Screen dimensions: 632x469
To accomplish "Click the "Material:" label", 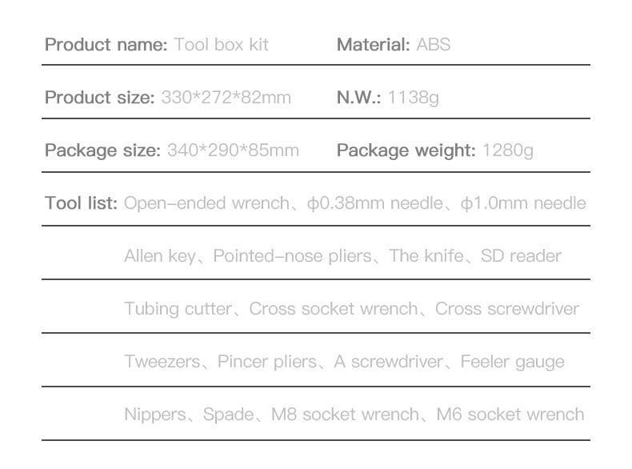I will (x=374, y=44).
